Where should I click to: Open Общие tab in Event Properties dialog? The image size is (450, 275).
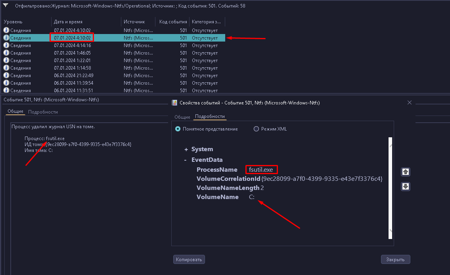182,117
